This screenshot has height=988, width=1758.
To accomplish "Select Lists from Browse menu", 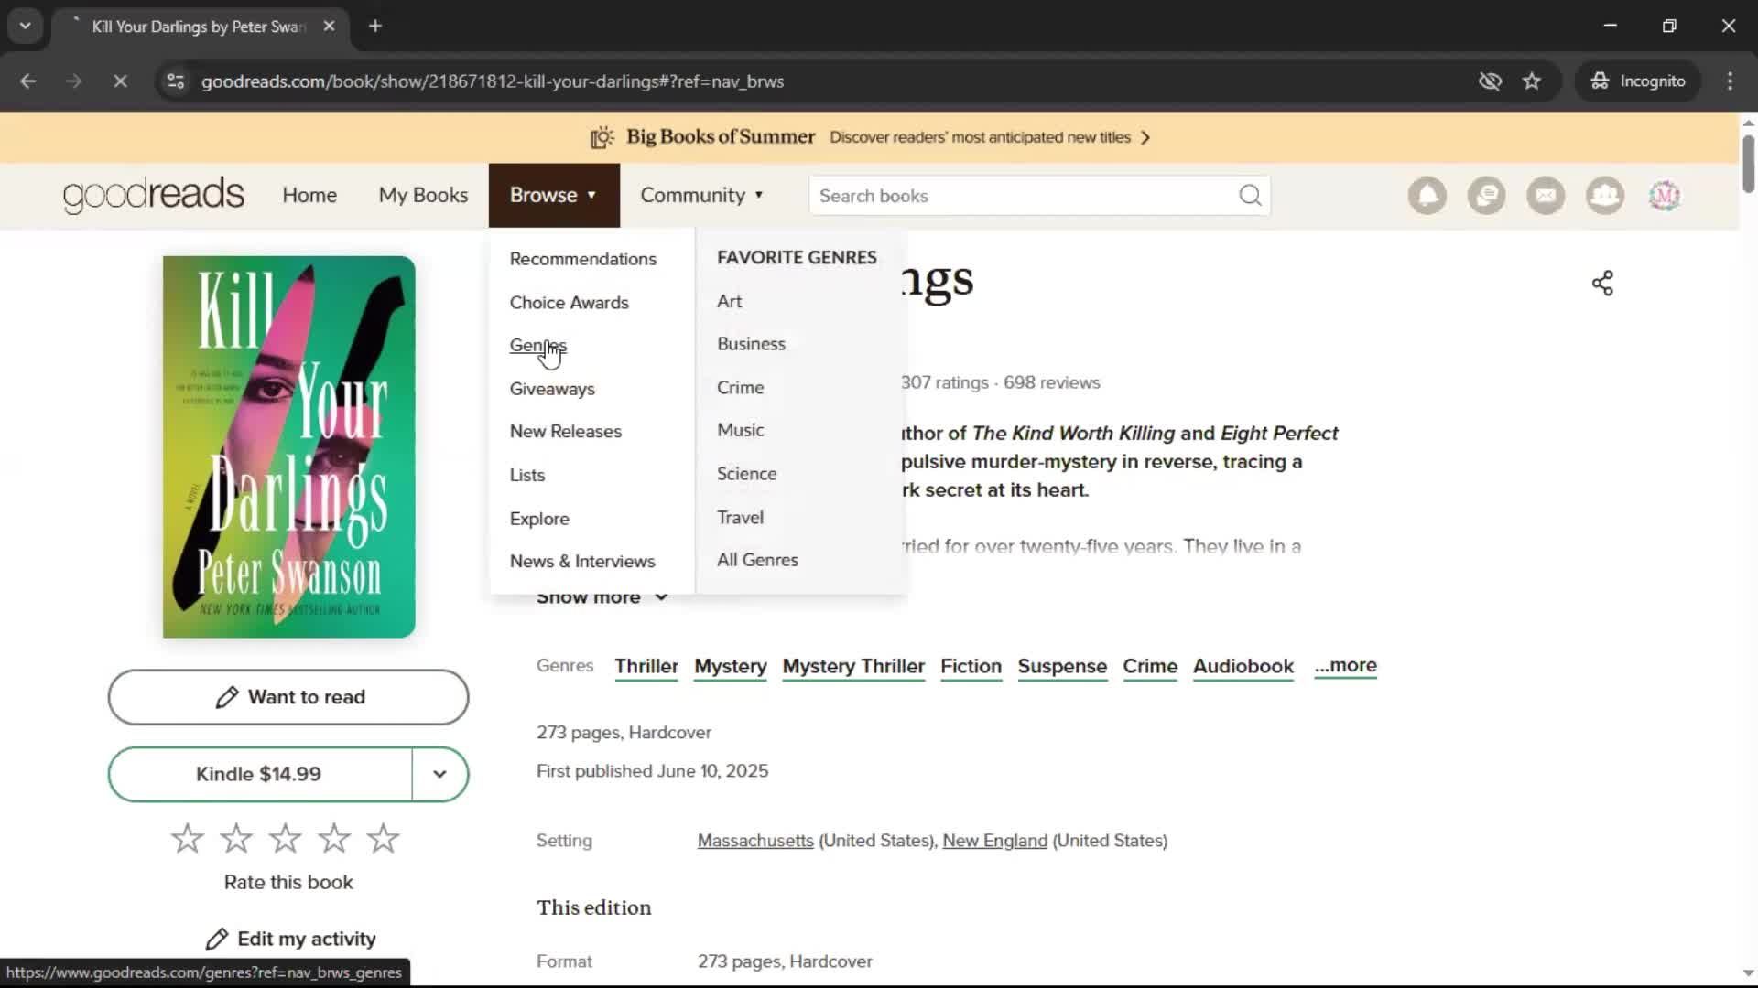I will click(x=527, y=475).
